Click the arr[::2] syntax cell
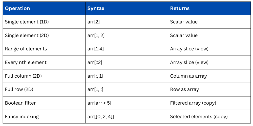Screen dimensions: 253x126 [95, 62]
